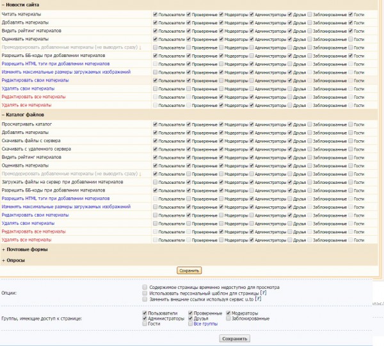Uncheck Модераторы in page access groups
The width and height of the screenshot is (384, 346).
228,313
